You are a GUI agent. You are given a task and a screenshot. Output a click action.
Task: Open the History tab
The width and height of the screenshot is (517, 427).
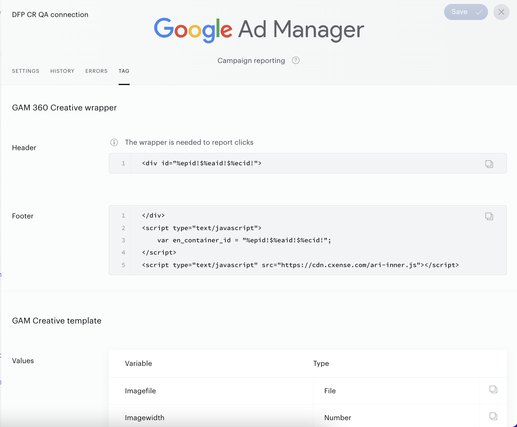(62, 71)
